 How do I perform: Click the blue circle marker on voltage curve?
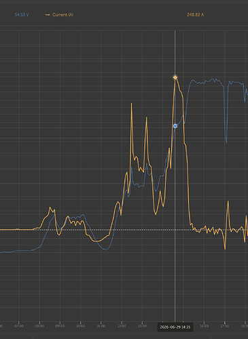175,126
